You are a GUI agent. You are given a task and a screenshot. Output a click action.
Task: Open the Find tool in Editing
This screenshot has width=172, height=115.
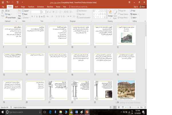[x=134, y=11]
